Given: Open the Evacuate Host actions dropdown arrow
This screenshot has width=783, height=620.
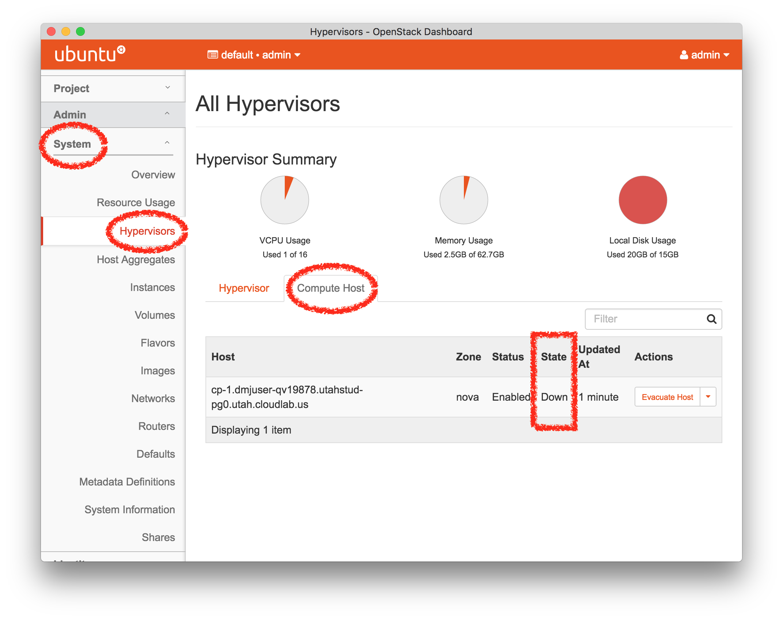Looking at the screenshot, I should point(708,397).
